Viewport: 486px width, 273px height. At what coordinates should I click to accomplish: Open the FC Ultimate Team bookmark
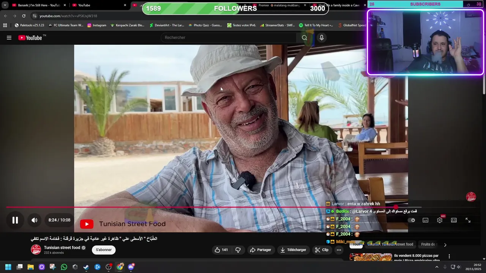66,25
